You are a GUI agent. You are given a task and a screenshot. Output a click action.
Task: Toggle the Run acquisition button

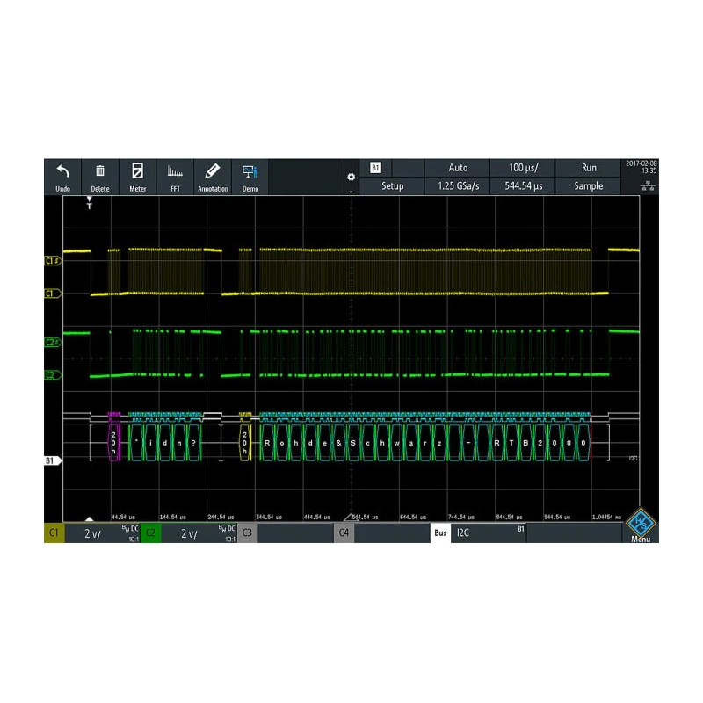point(588,168)
